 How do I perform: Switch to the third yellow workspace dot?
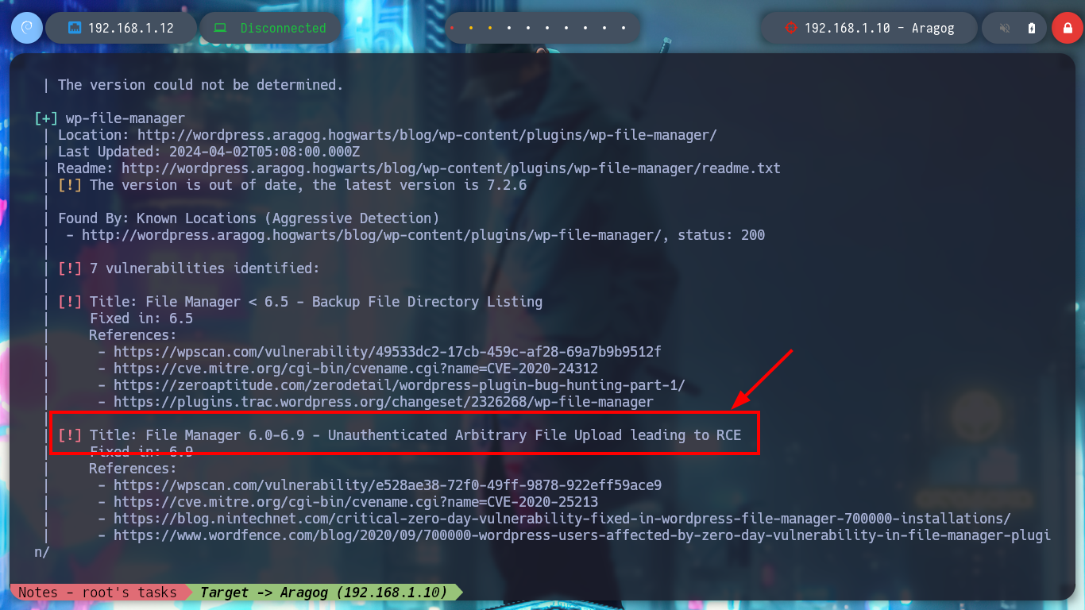tap(490, 28)
